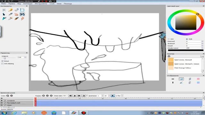
Task: Select the Smudge tool
Action: click(x=22, y=19)
